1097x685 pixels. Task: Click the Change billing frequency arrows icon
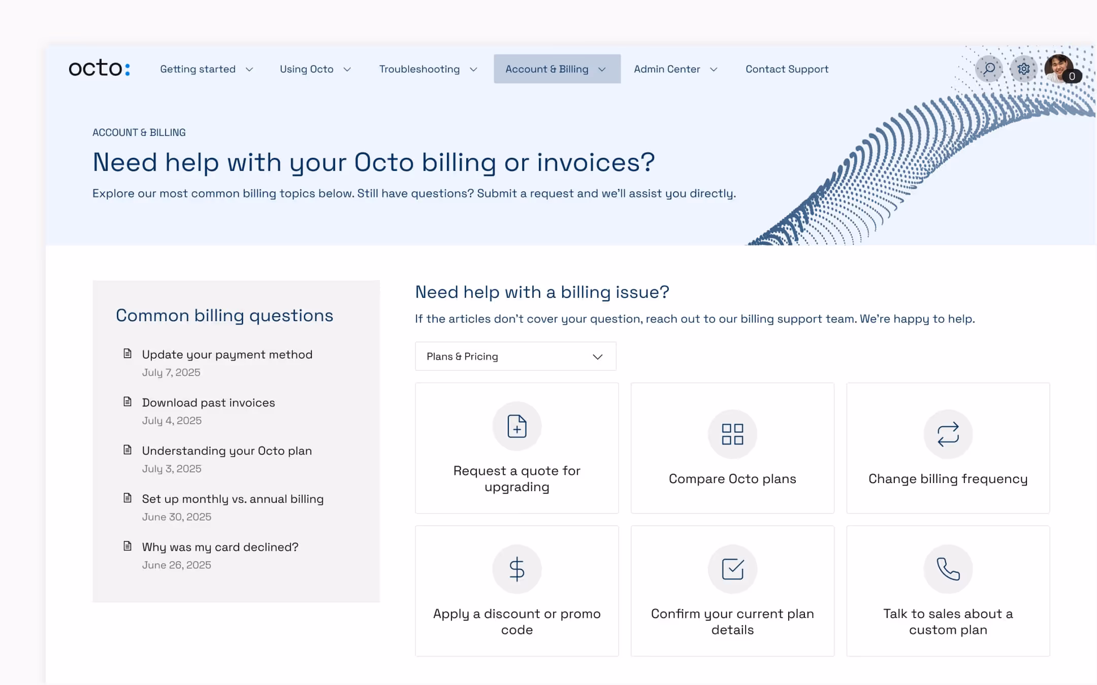pyautogui.click(x=948, y=434)
